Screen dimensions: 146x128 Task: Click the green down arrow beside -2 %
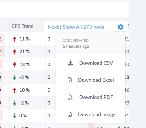tap(15, 103)
